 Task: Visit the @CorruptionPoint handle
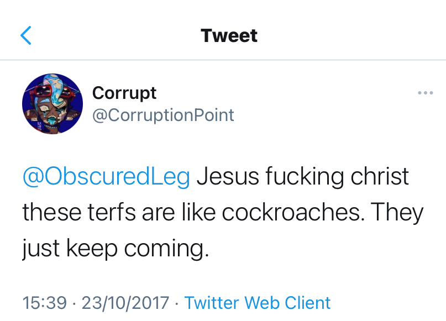(163, 115)
